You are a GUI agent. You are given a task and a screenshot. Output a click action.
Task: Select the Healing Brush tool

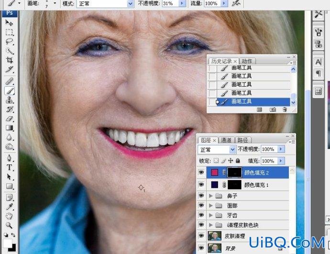click(9, 81)
